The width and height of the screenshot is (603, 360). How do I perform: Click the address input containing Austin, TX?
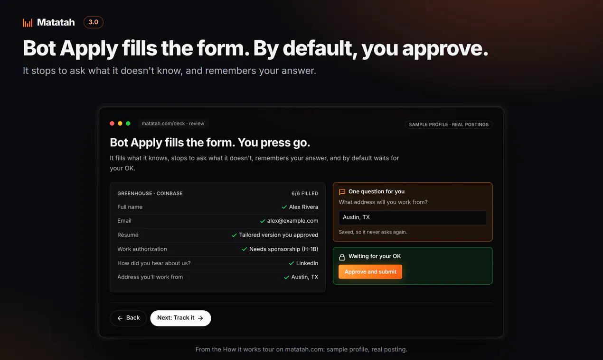413,217
